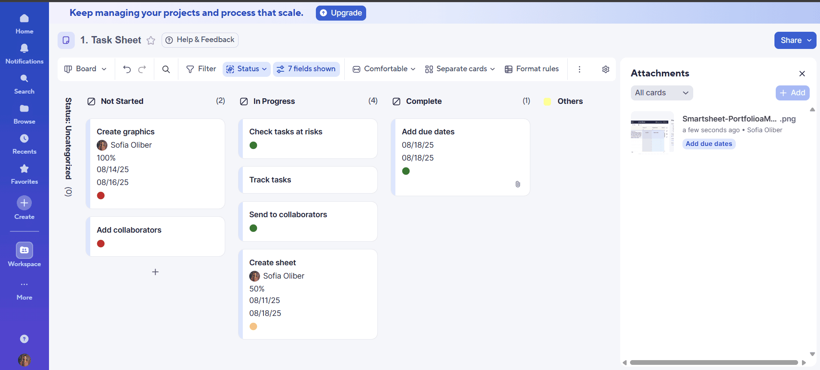
Task: Click the Create plus icon in sidebar
Action: point(24,203)
